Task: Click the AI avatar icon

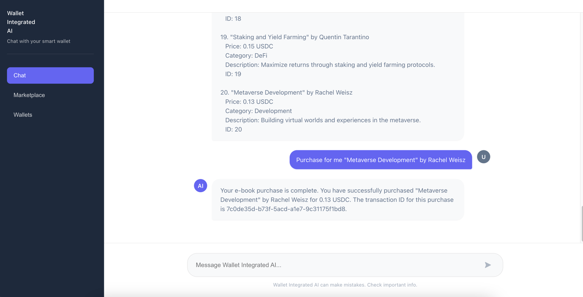Action: point(201,186)
